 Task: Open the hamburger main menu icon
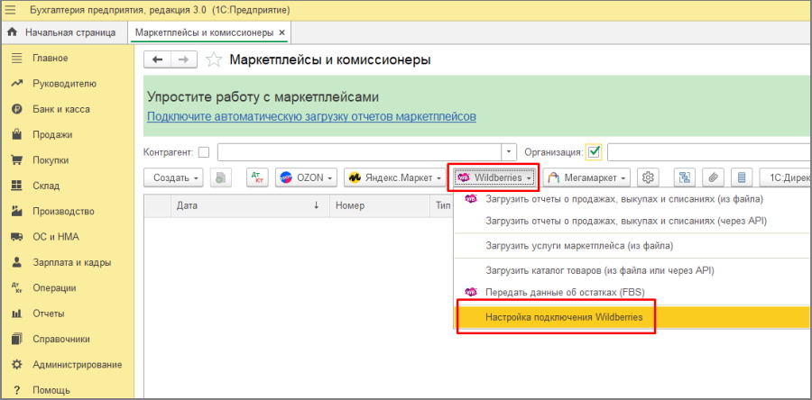coord(10,10)
